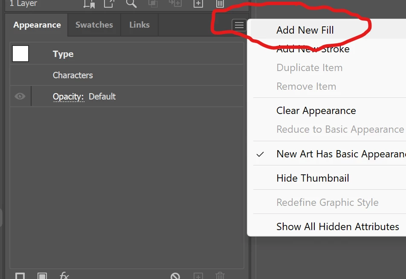Click the Add New Stroke icon at panel bottom

(20, 276)
